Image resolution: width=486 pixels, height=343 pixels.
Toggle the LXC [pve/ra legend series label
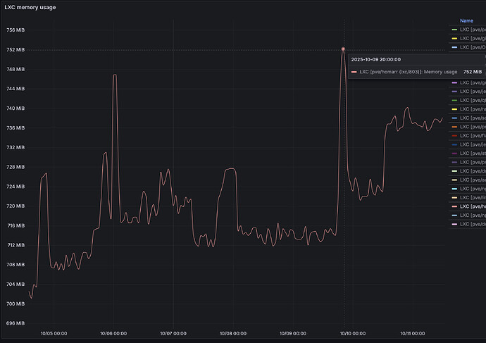pyautogui.click(x=473, y=109)
